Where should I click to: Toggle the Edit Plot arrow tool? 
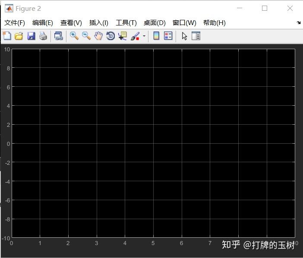pos(184,36)
